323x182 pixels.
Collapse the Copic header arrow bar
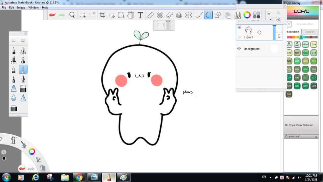tap(301, 18)
